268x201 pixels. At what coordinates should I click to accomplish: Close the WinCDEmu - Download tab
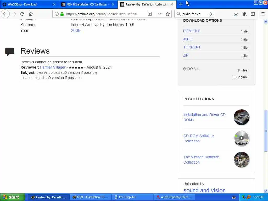[54, 4]
